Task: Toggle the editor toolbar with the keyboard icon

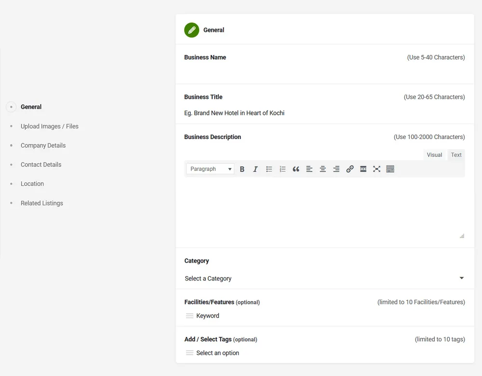Action: pyautogui.click(x=390, y=169)
